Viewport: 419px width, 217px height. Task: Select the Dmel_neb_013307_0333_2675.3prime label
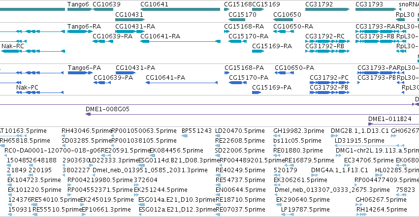coord(332,190)
